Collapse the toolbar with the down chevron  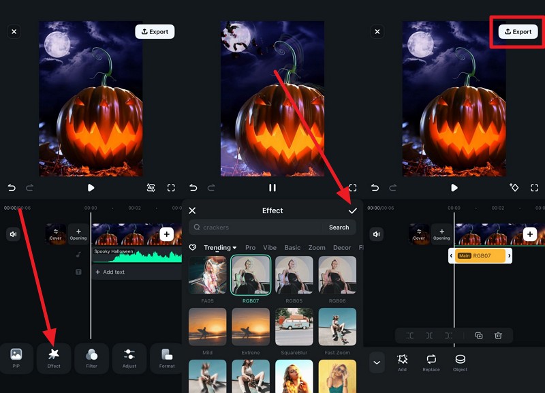(377, 362)
